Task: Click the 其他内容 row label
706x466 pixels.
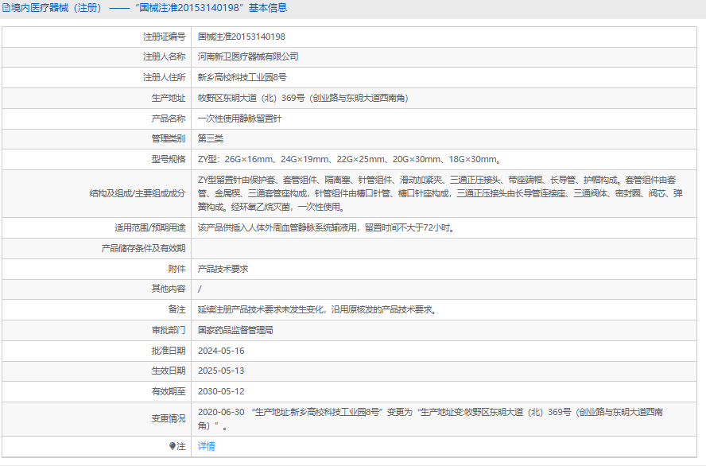Action: [169, 289]
